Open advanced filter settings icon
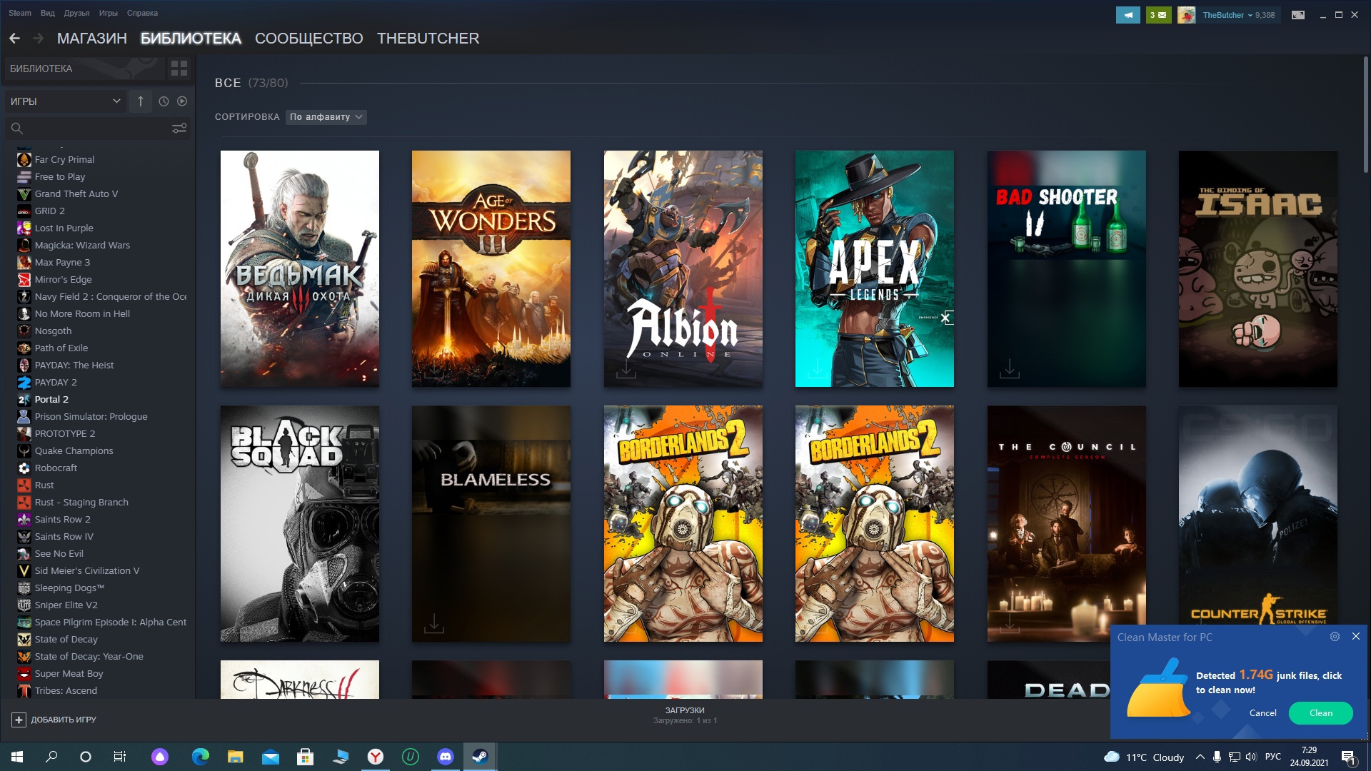 [179, 128]
